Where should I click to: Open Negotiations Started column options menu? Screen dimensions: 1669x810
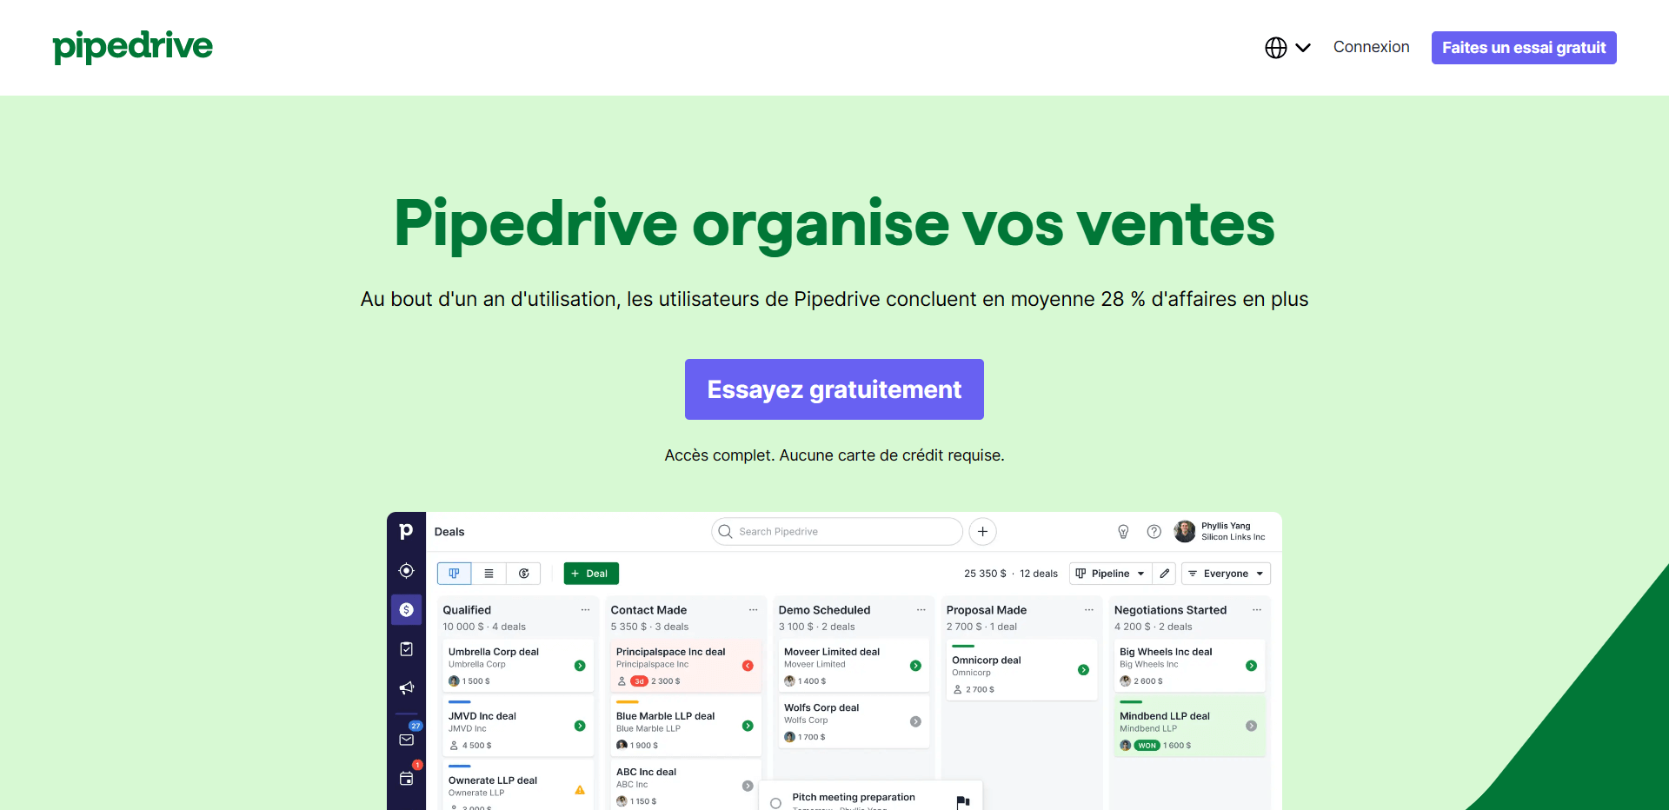pyautogui.click(x=1256, y=610)
